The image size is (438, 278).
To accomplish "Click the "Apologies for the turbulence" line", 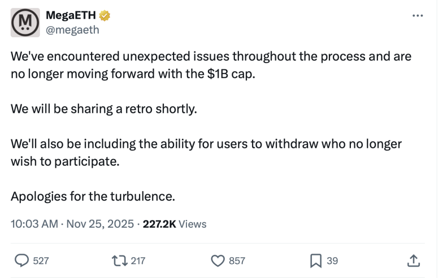I will (93, 196).
